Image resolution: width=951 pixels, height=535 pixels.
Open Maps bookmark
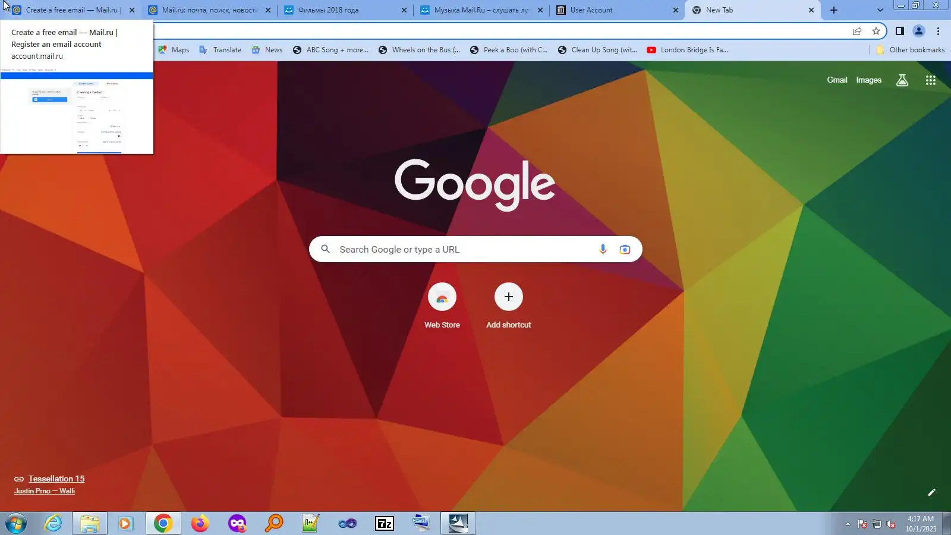pyautogui.click(x=174, y=50)
